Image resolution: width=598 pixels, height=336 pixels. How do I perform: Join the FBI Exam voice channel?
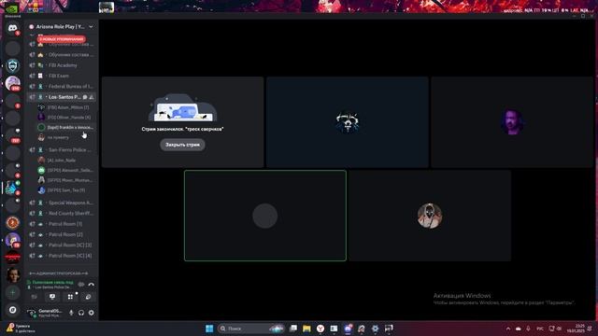click(x=62, y=76)
